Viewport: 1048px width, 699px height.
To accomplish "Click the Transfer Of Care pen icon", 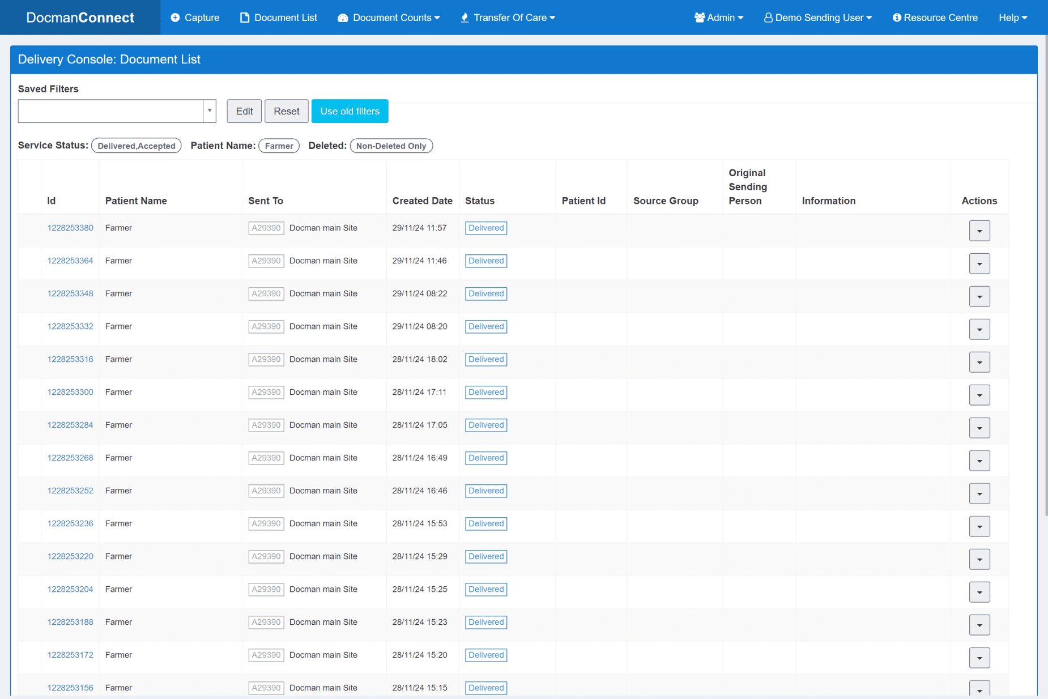I will tap(465, 17).
